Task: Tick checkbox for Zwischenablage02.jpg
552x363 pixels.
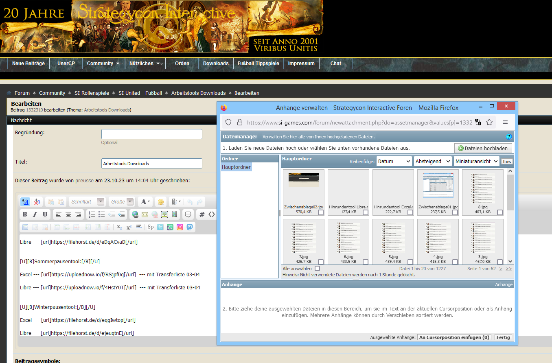Action: 321,212
